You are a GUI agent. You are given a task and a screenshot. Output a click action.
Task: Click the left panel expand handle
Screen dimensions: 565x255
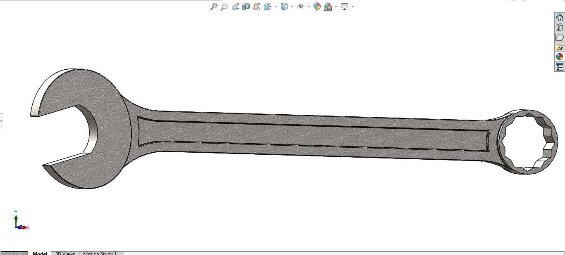[1, 121]
